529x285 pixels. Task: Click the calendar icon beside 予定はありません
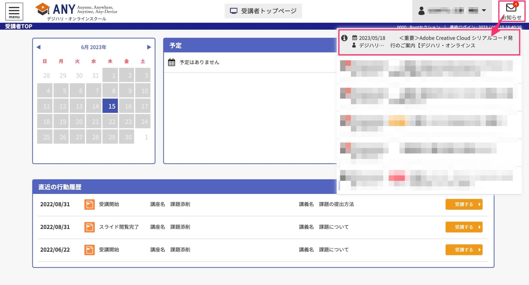(171, 62)
